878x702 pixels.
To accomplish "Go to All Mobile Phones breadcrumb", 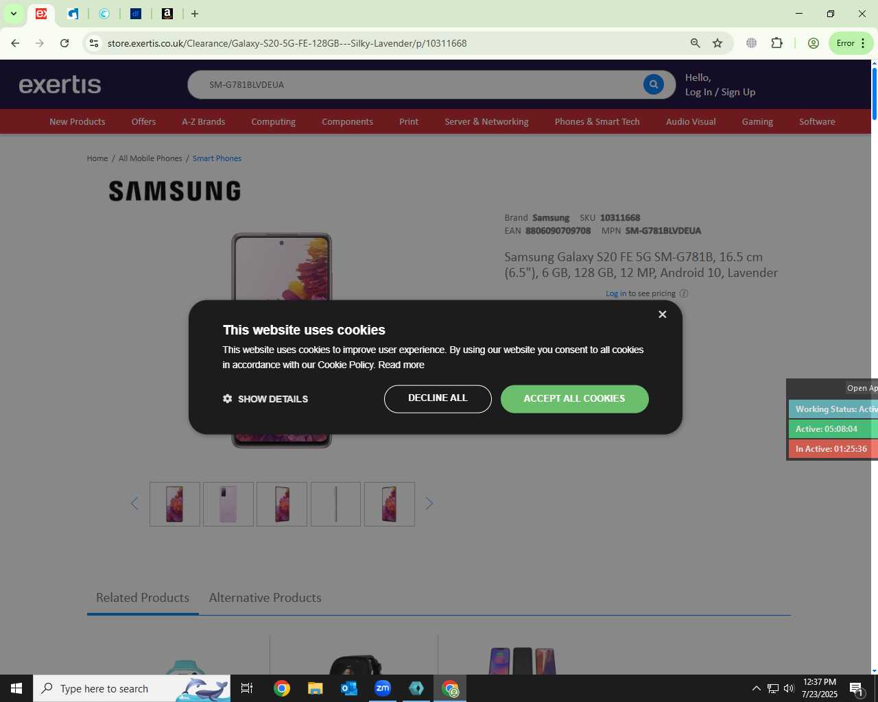I will [x=150, y=158].
